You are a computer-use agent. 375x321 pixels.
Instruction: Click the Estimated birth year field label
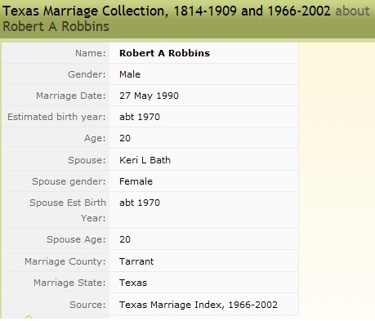point(56,117)
